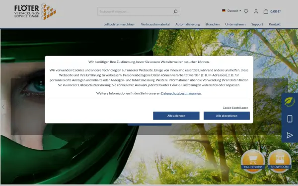The image size is (298, 186).
Task: Go to previous slide with left arrow
Action: [3, 107]
